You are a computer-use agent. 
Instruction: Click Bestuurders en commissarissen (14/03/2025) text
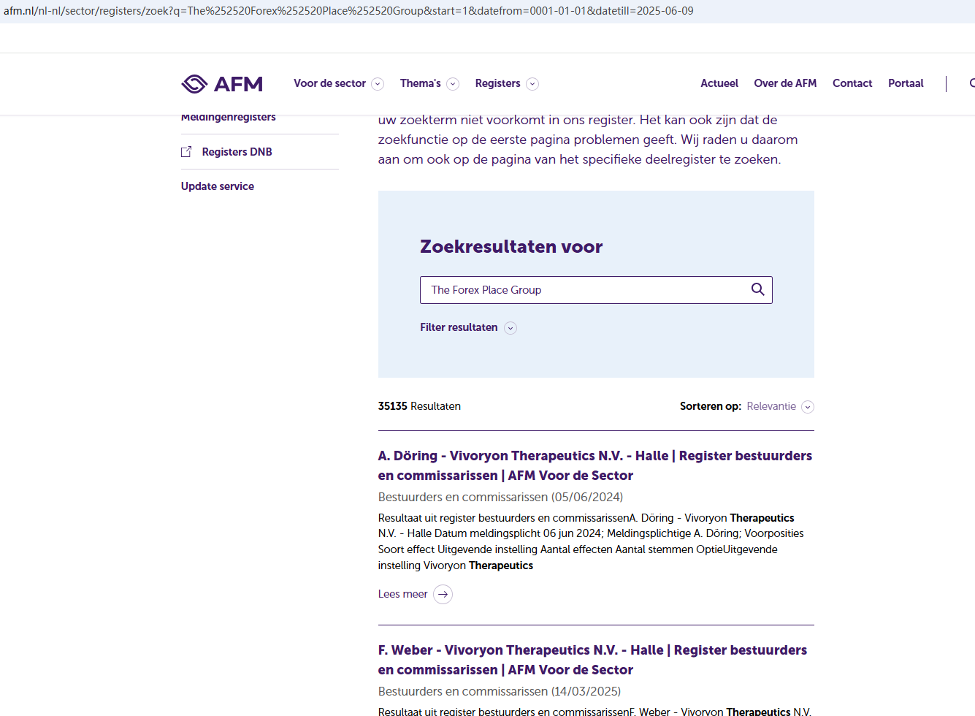tap(500, 691)
